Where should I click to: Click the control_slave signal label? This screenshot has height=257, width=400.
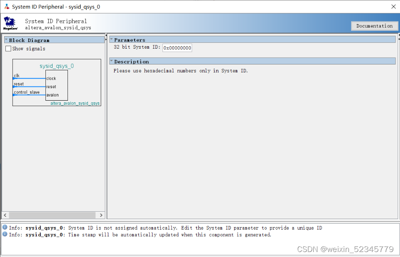coord(27,92)
